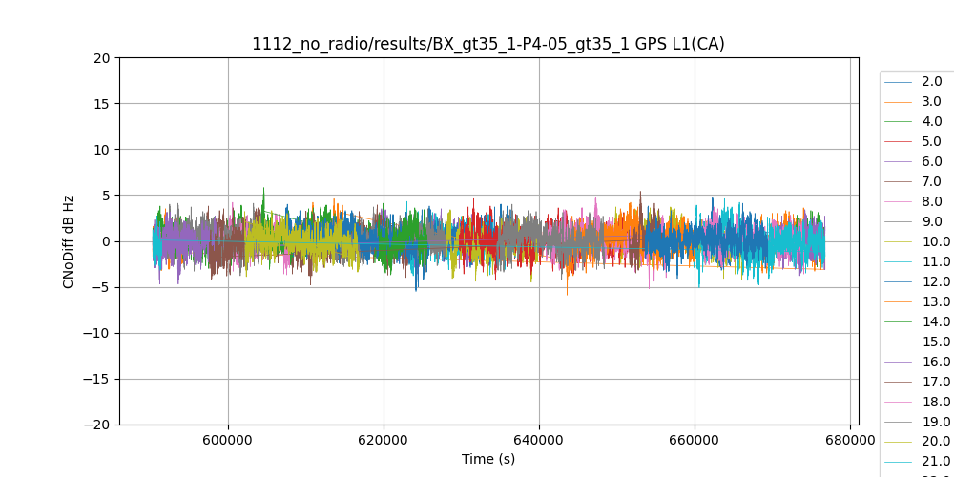
Task: Click the 'Time (s)' x-axis label
Action: click(x=488, y=459)
